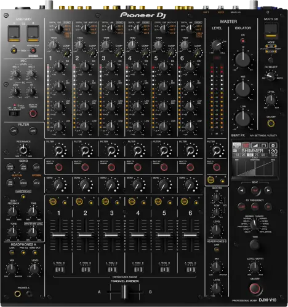Flip channel 5 crossfader assign A-THRU-B switch
This screenshot has height=307, width=288.
[164, 270]
